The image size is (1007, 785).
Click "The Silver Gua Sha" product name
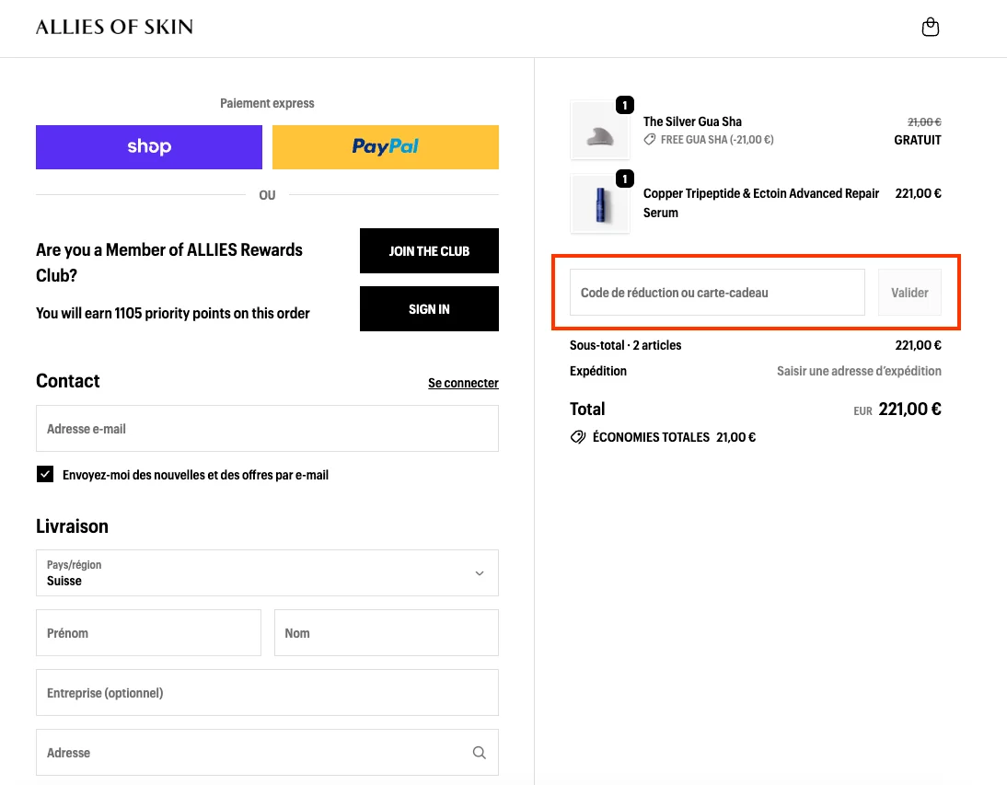(692, 121)
